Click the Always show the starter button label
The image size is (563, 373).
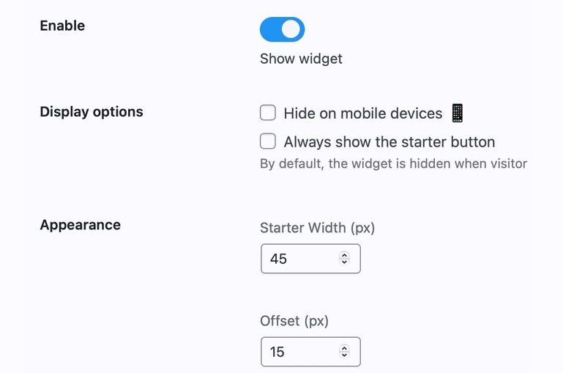tap(389, 142)
